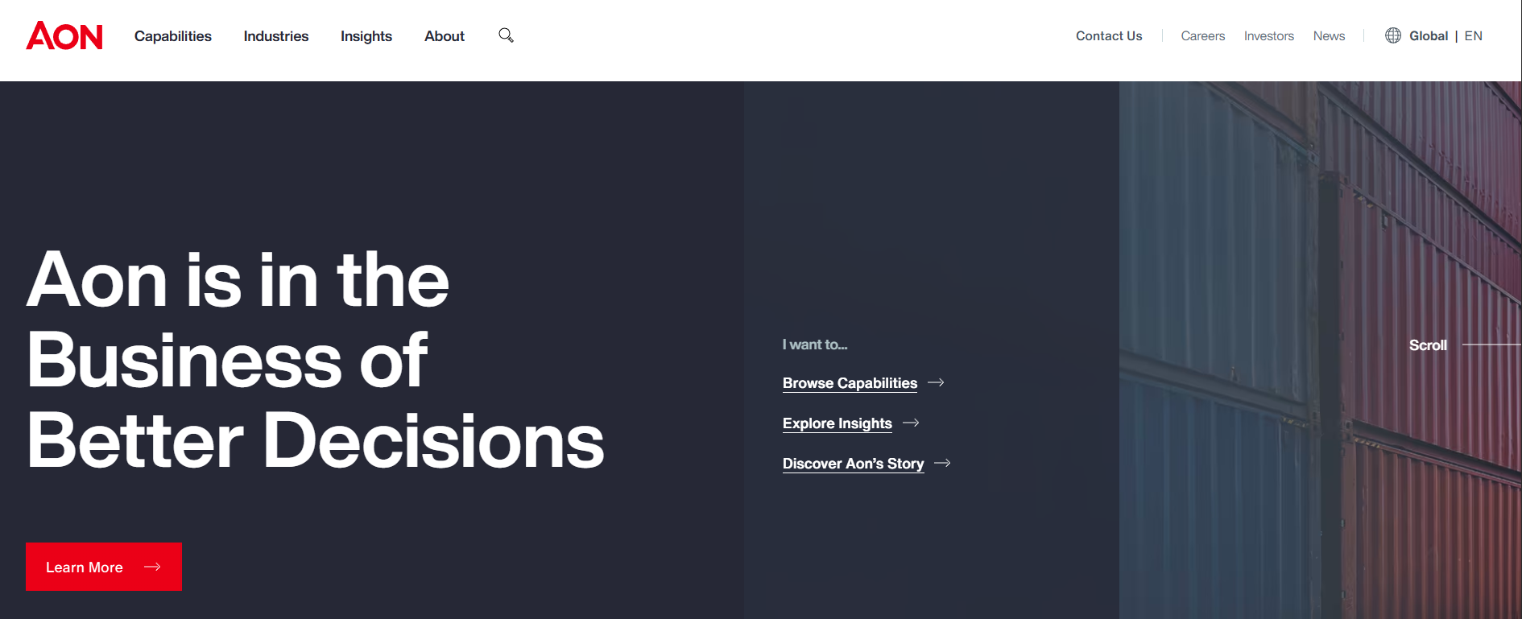Click the Scroll indicator text

coord(1428,345)
